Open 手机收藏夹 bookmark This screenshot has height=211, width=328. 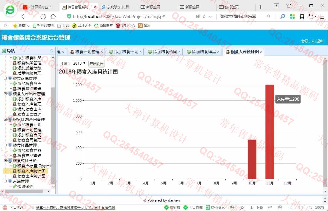point(43,26)
